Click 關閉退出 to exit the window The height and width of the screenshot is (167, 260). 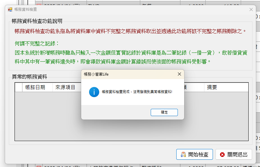234,154
